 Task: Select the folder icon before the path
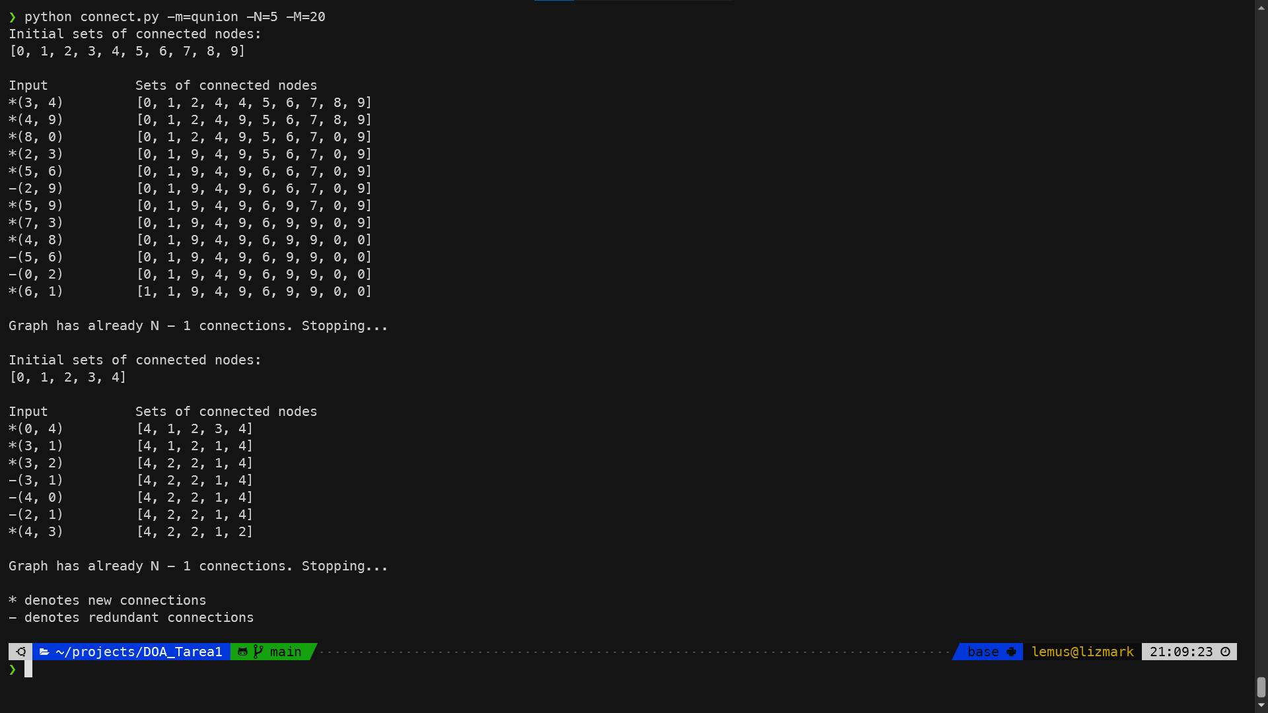(x=44, y=652)
